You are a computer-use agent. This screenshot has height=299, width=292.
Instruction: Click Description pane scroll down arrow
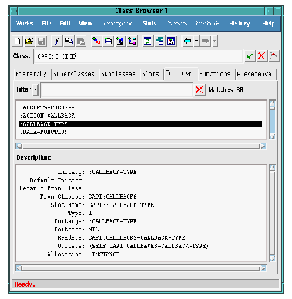(272, 258)
